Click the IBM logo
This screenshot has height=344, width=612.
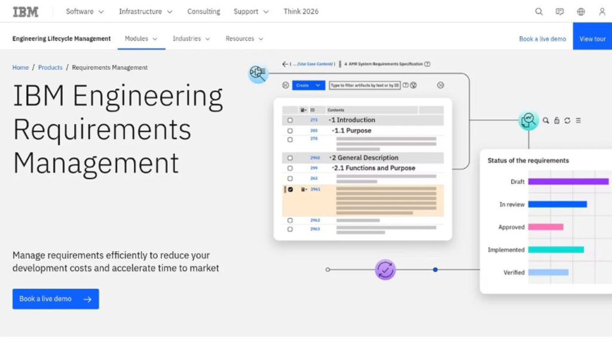(26, 12)
